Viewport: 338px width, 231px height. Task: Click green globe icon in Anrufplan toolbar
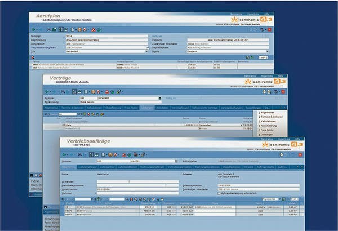point(99,29)
